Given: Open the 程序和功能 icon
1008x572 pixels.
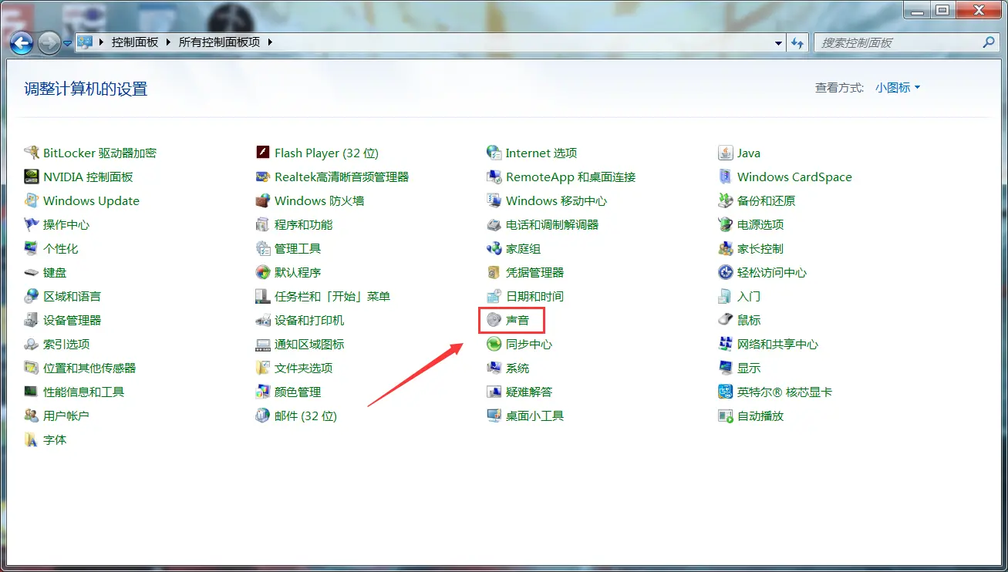Looking at the screenshot, I should click(262, 224).
